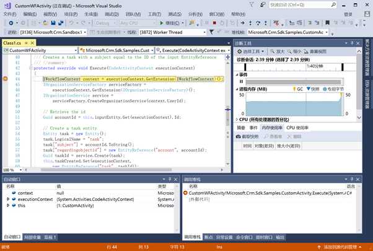The width and height of the screenshot is (373, 251).
Task: Click the breakpoint glyph on line 44
Action: tap(5, 79)
